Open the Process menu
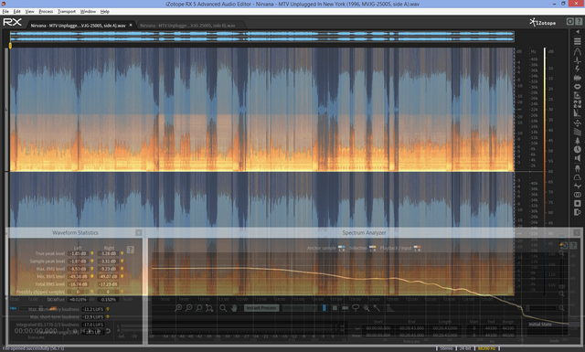 tap(46, 12)
